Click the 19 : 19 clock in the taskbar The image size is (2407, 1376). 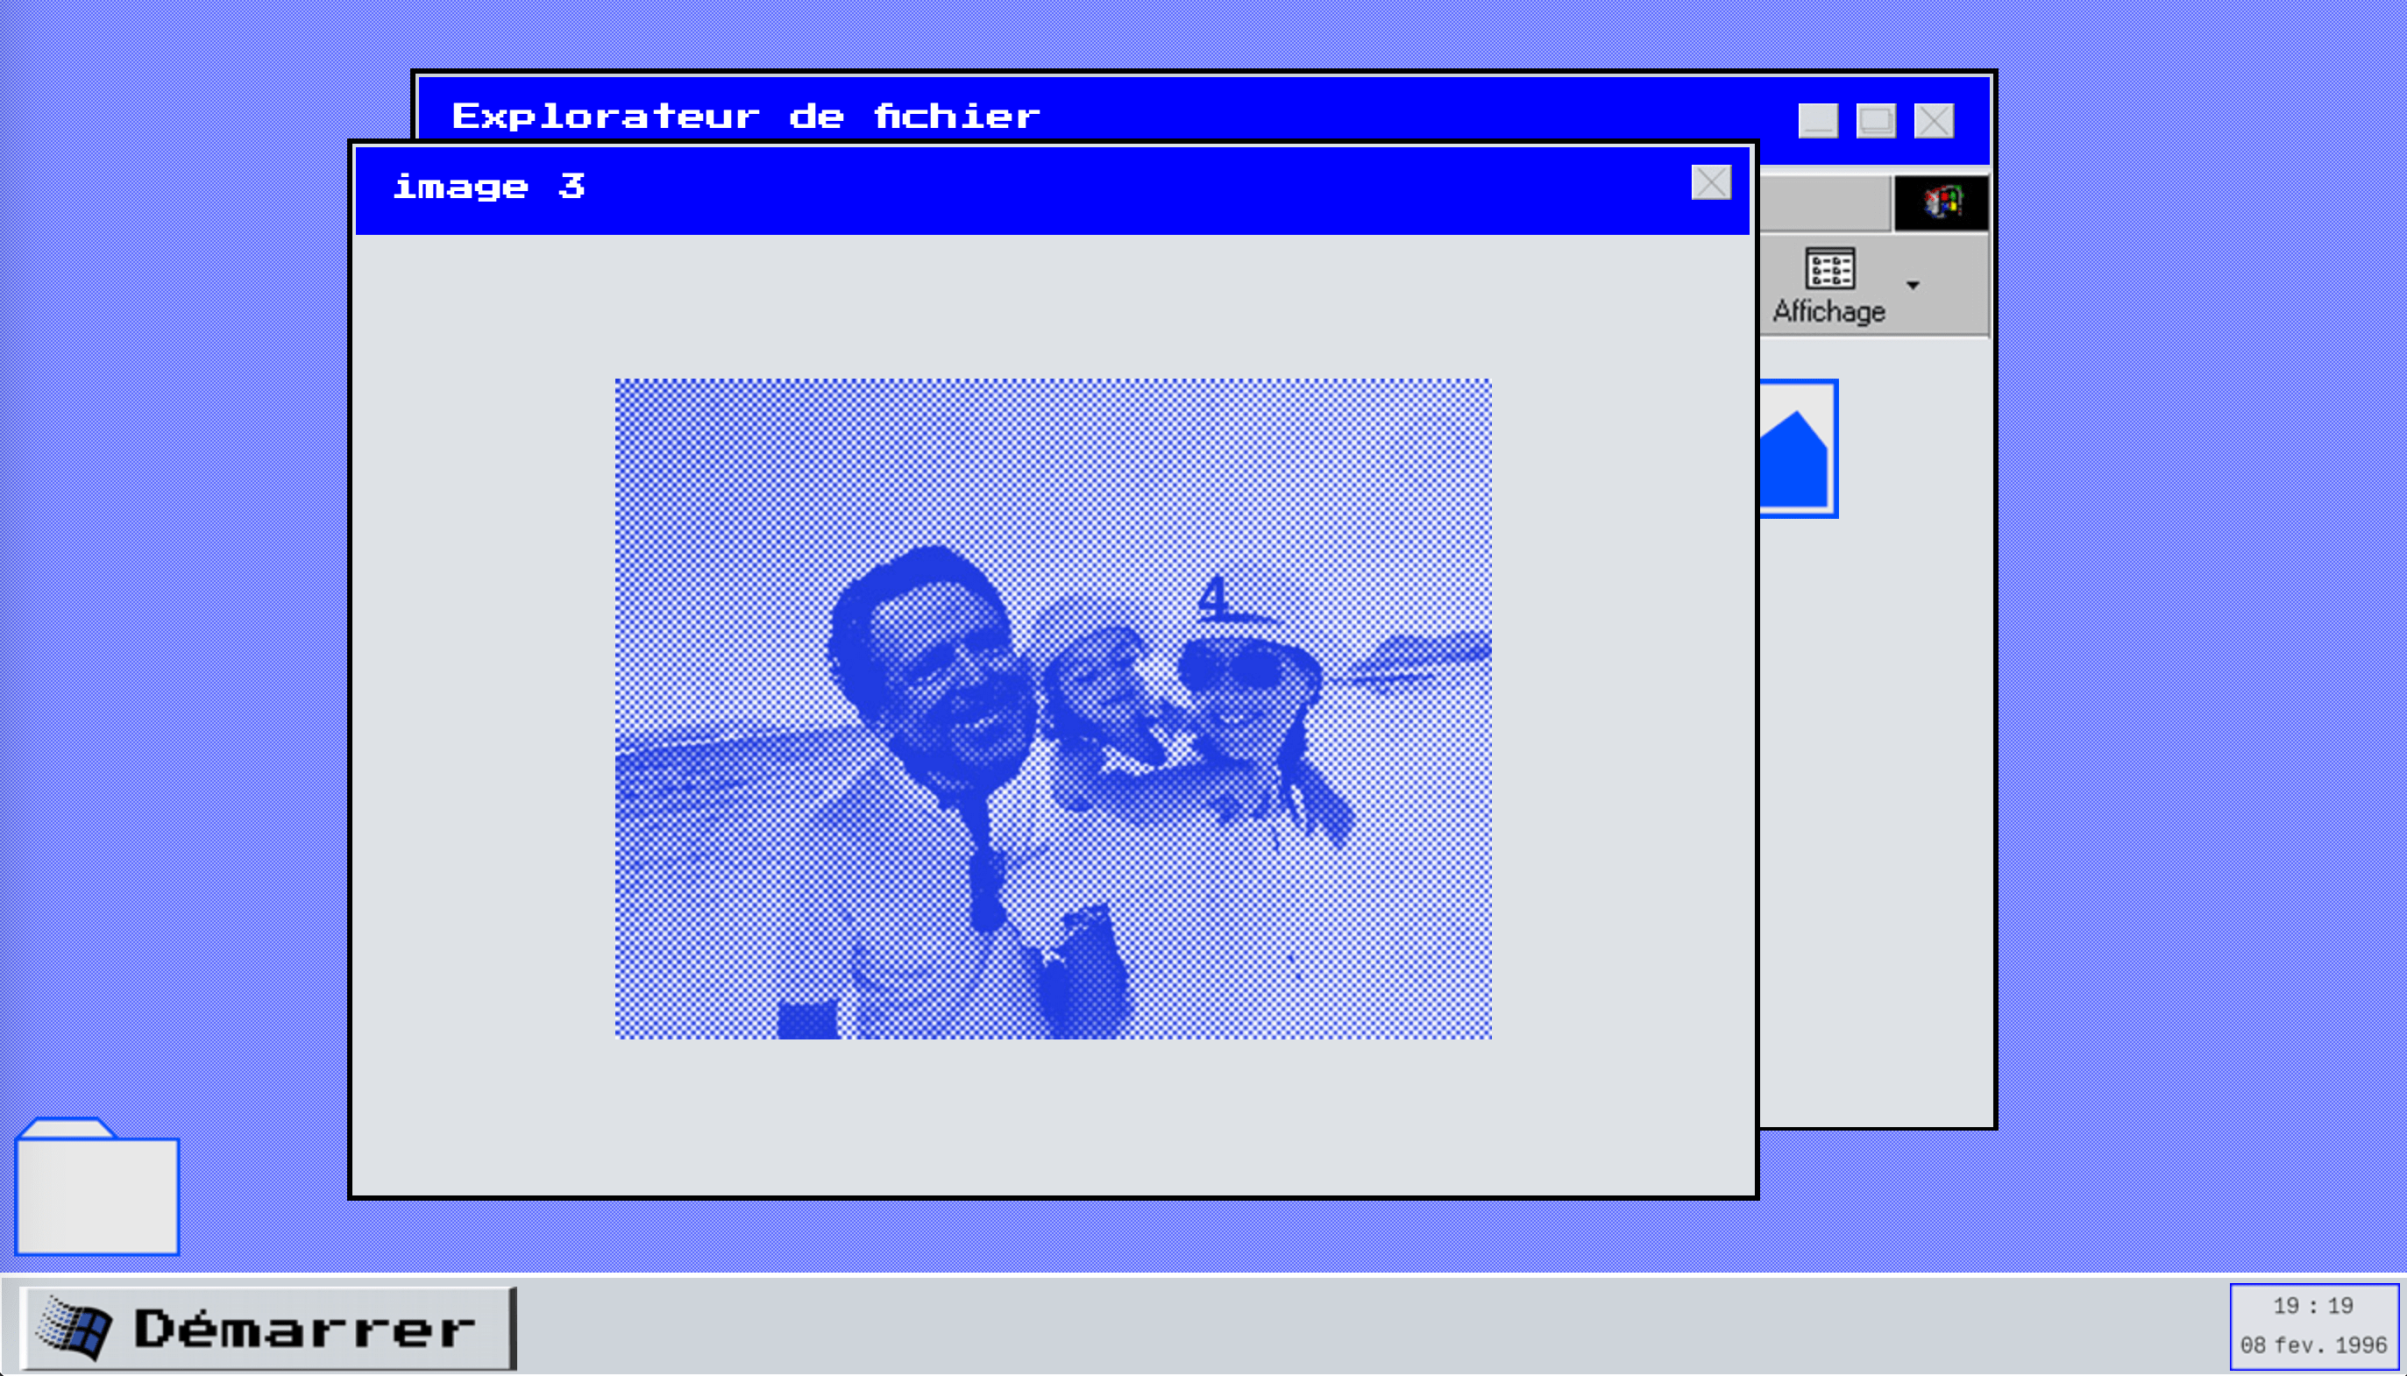coord(2312,1306)
